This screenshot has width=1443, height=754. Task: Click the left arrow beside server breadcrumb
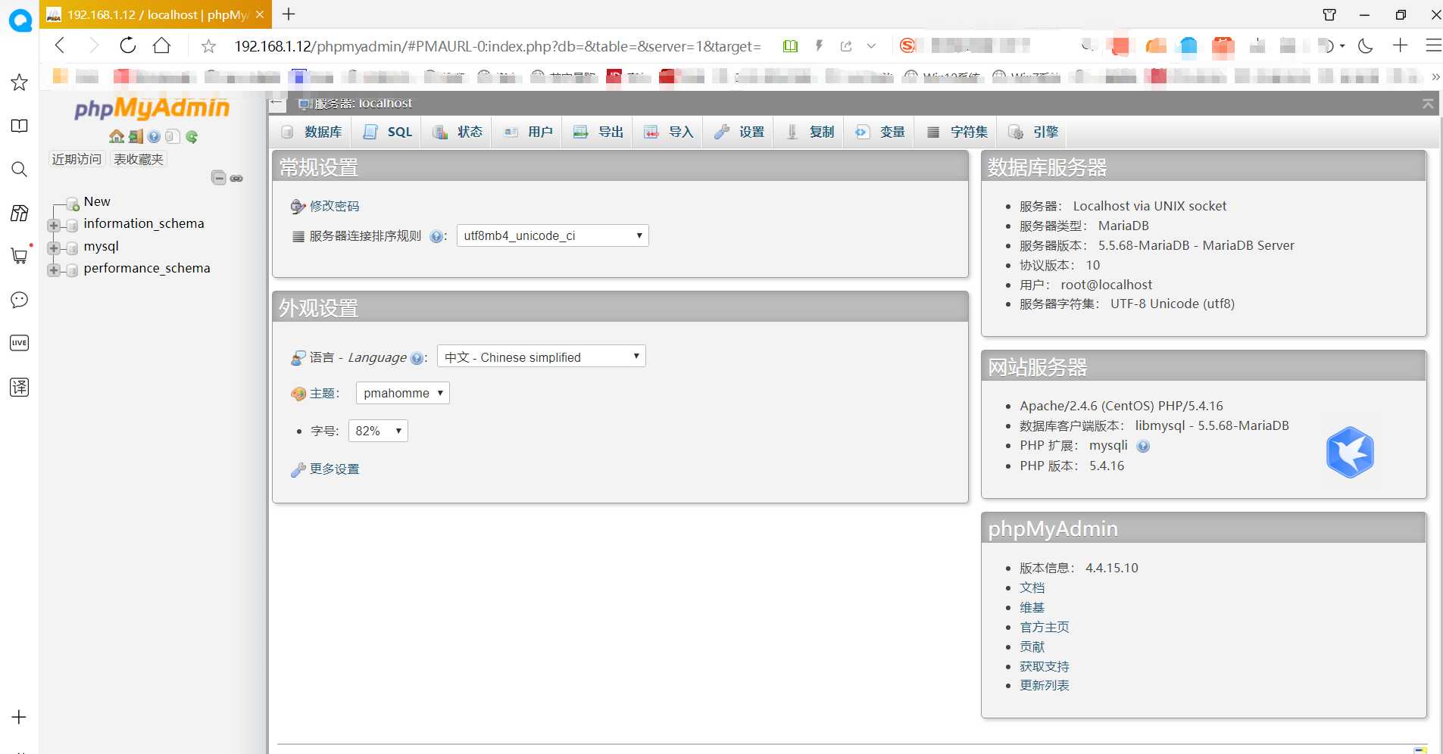[x=276, y=102]
